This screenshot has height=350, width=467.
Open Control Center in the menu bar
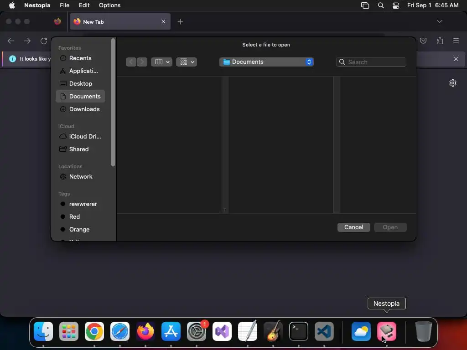(396, 5)
